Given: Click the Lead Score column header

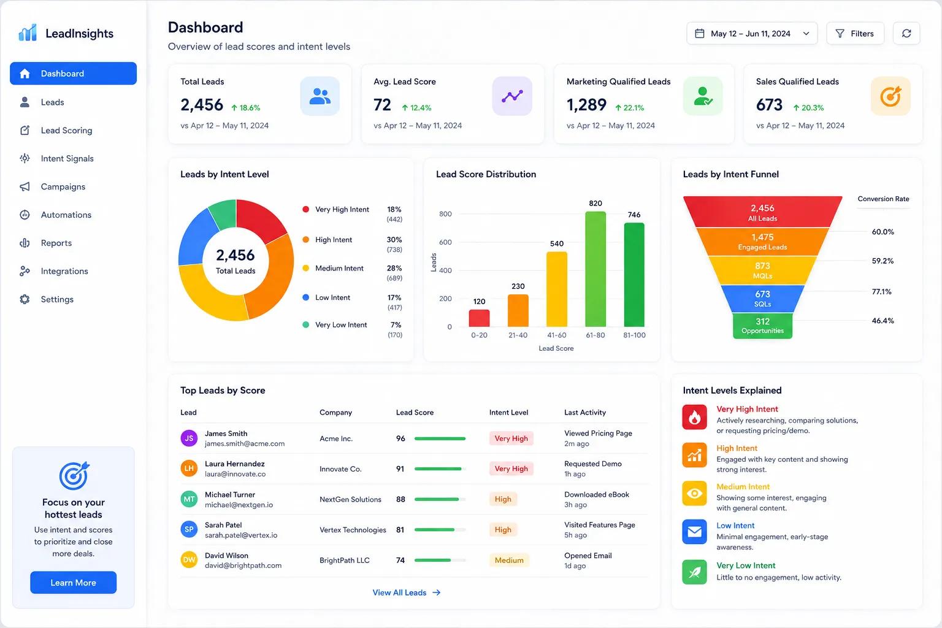Looking at the screenshot, I should [415, 412].
